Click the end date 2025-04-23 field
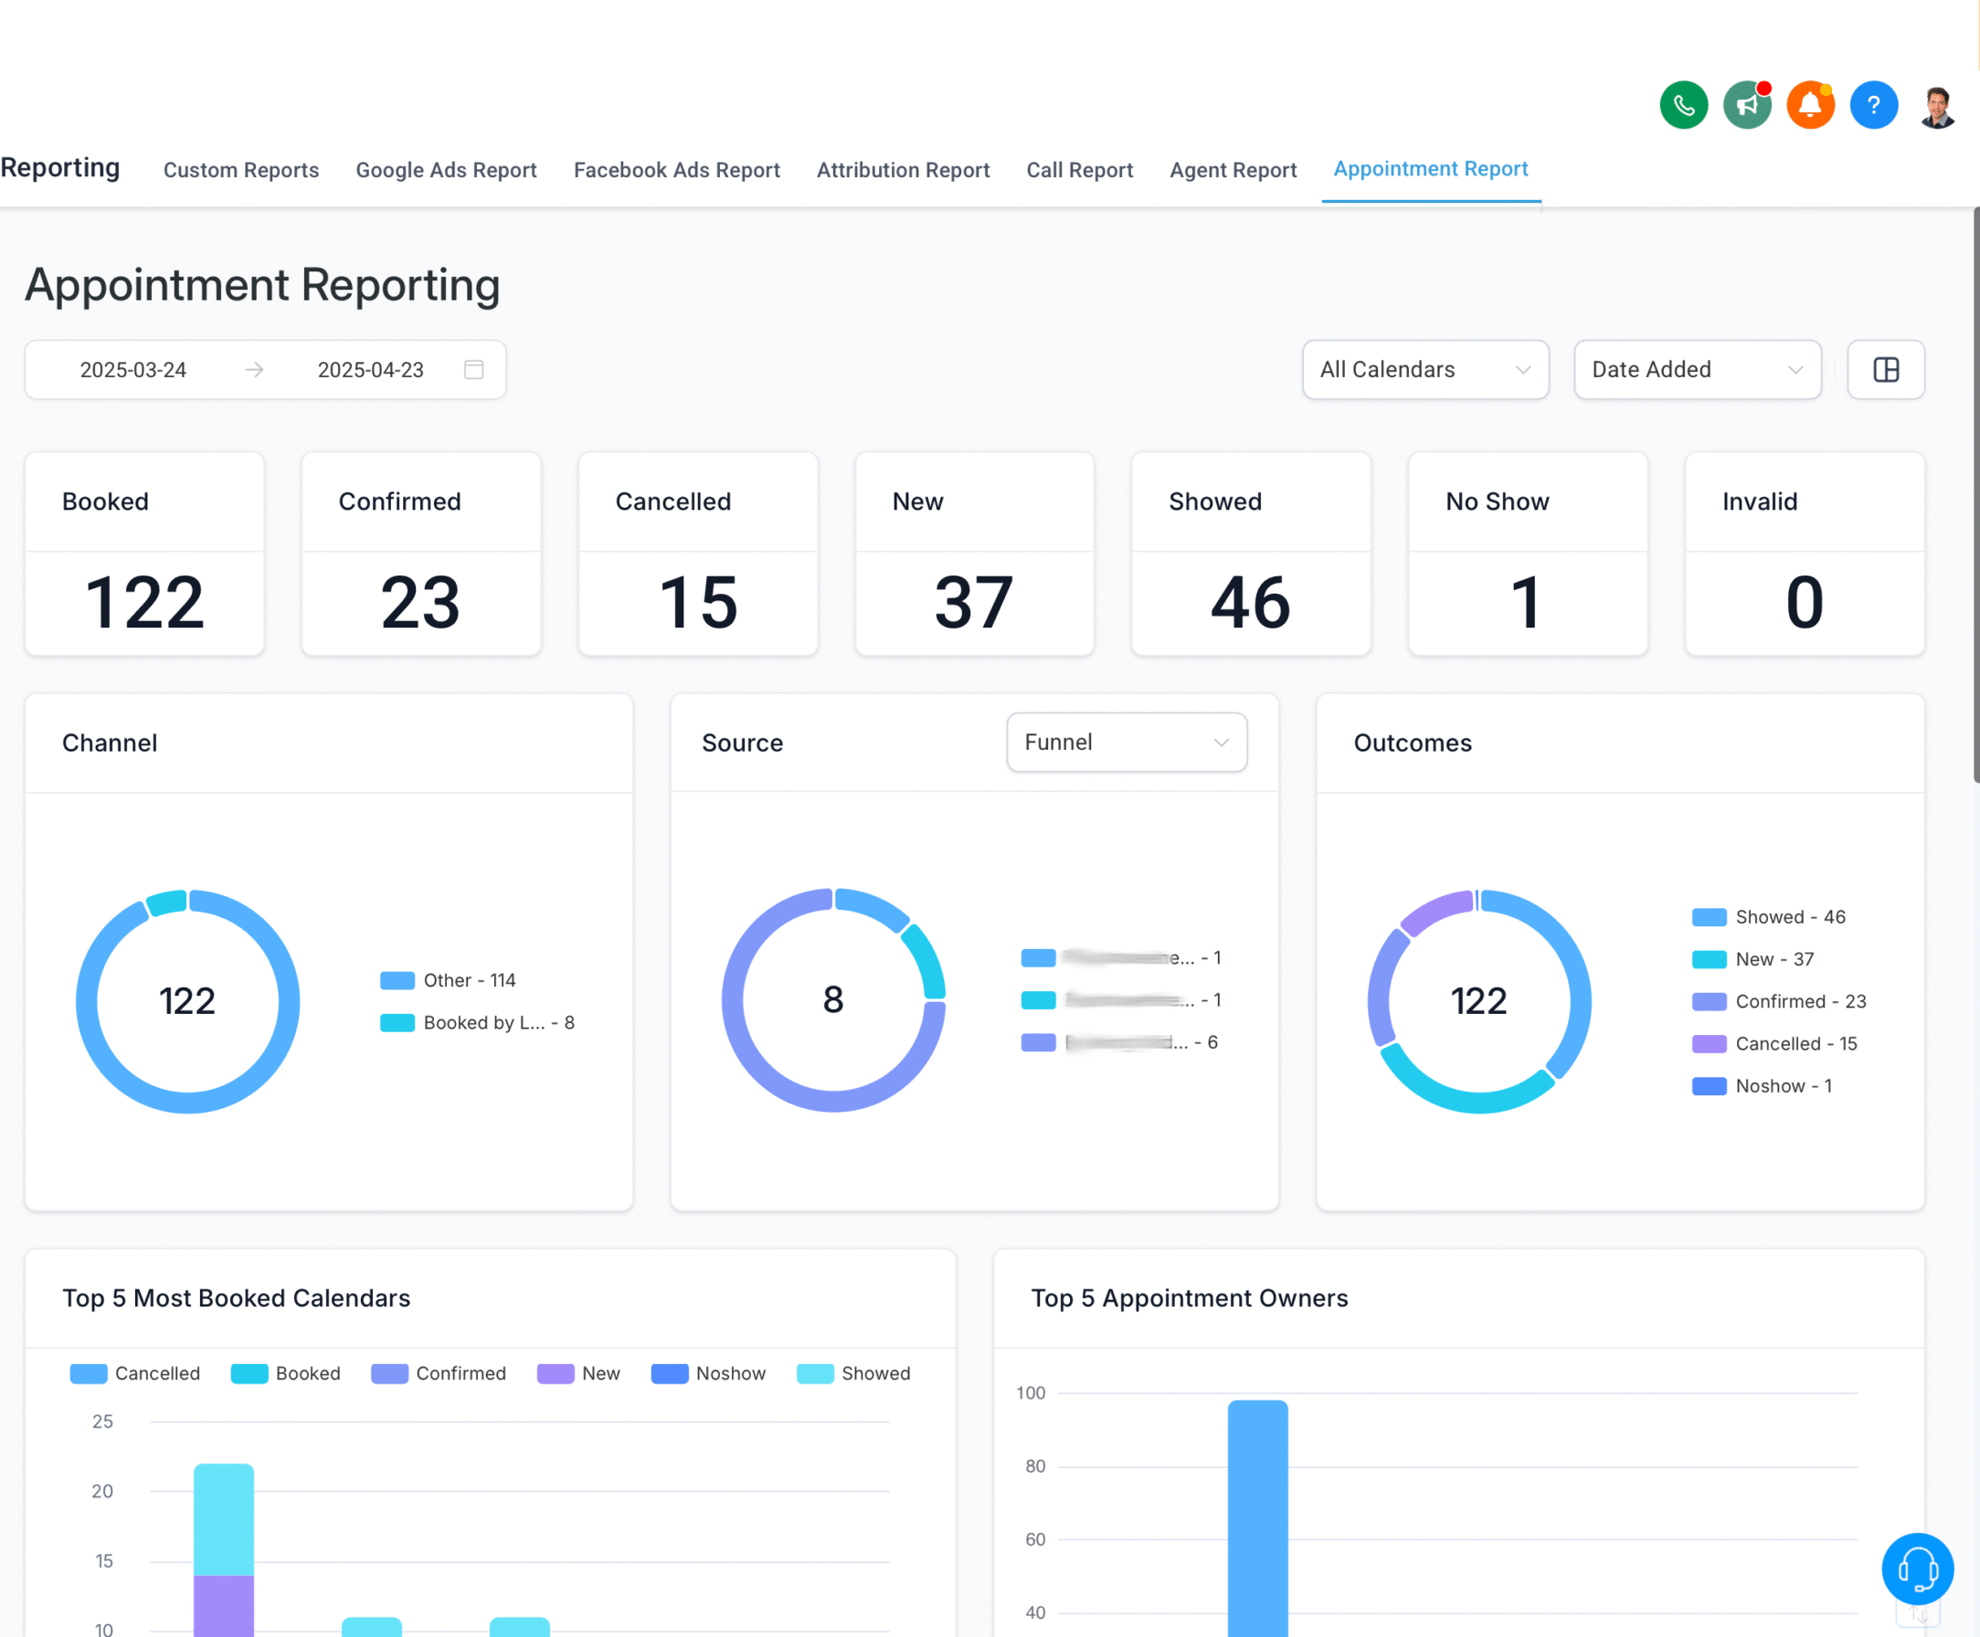The height and width of the screenshot is (1637, 1980). coord(371,369)
